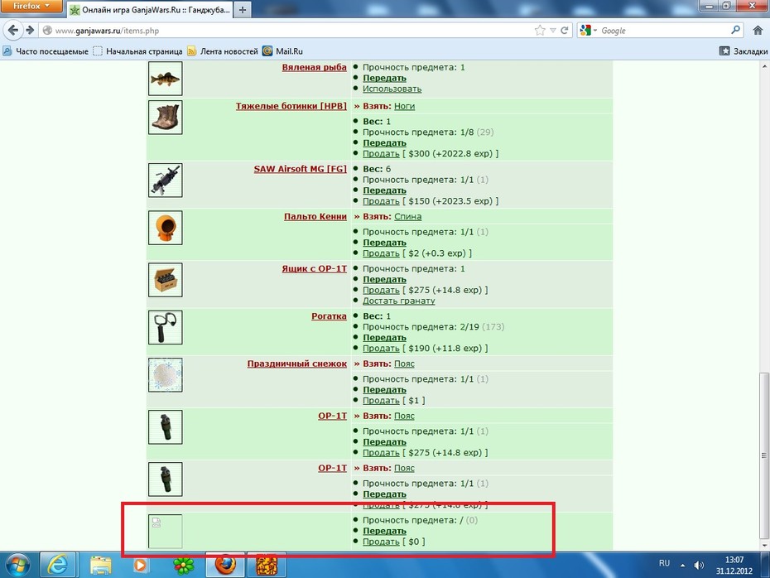Click Продать for SAW Airsoft $150
Screen dimensions: 770x578
[381, 201]
